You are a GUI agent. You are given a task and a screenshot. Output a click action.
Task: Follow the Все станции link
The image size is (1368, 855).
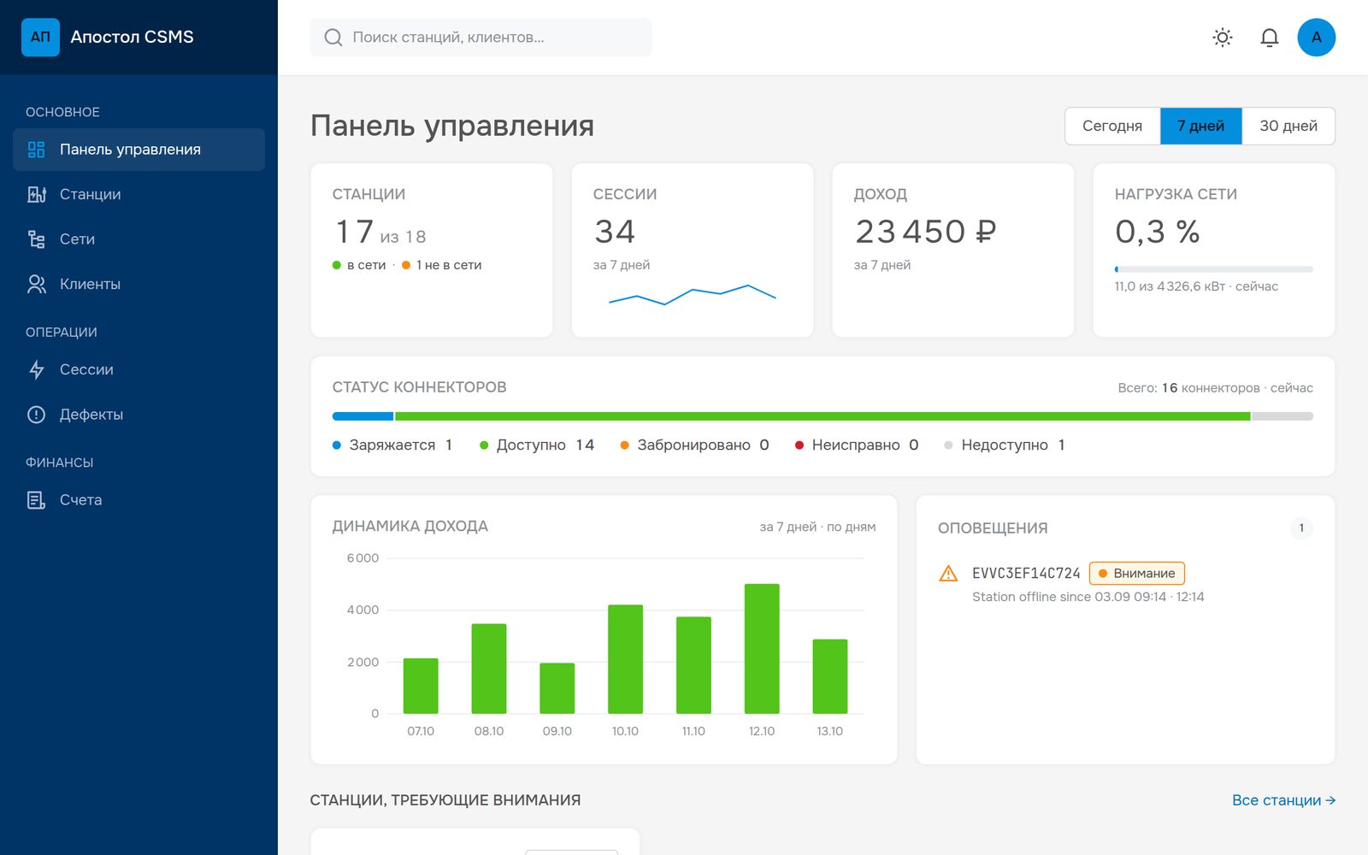click(x=1283, y=800)
